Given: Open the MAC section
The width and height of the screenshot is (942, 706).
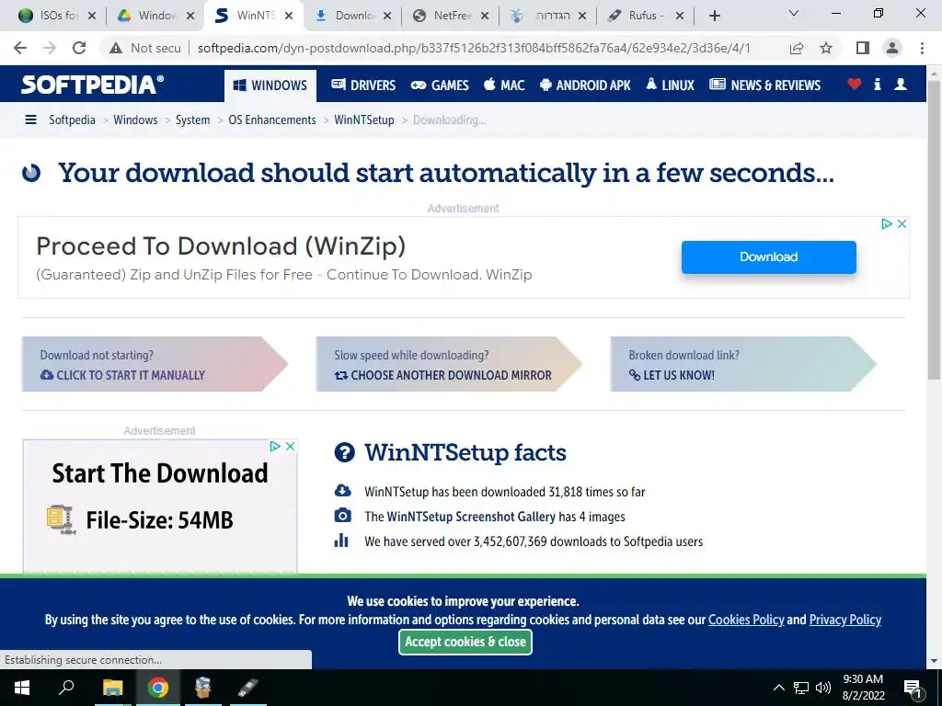Looking at the screenshot, I should point(505,85).
